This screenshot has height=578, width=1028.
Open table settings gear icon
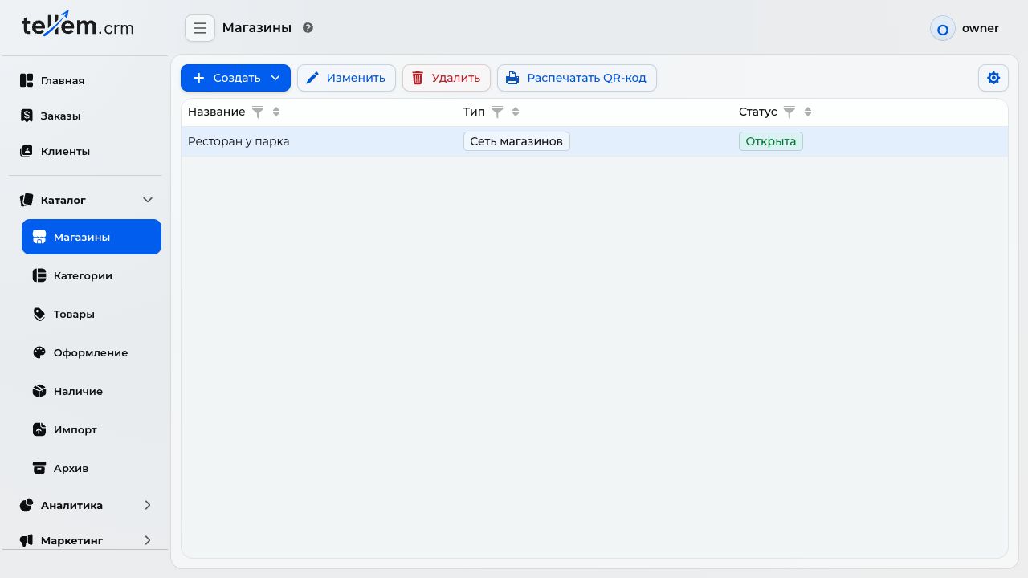(x=993, y=78)
